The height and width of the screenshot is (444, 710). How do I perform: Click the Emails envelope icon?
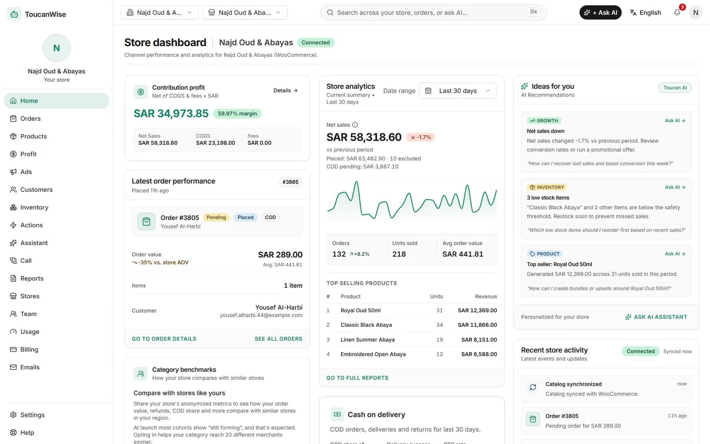click(x=13, y=367)
